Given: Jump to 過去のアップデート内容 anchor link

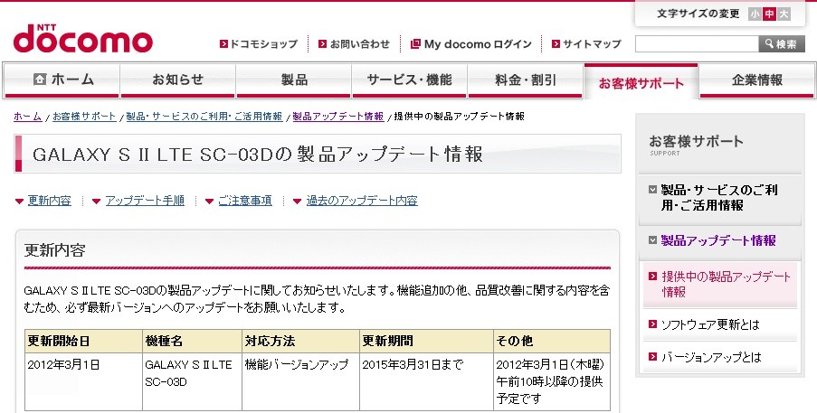Looking at the screenshot, I should pyautogui.click(x=362, y=201).
